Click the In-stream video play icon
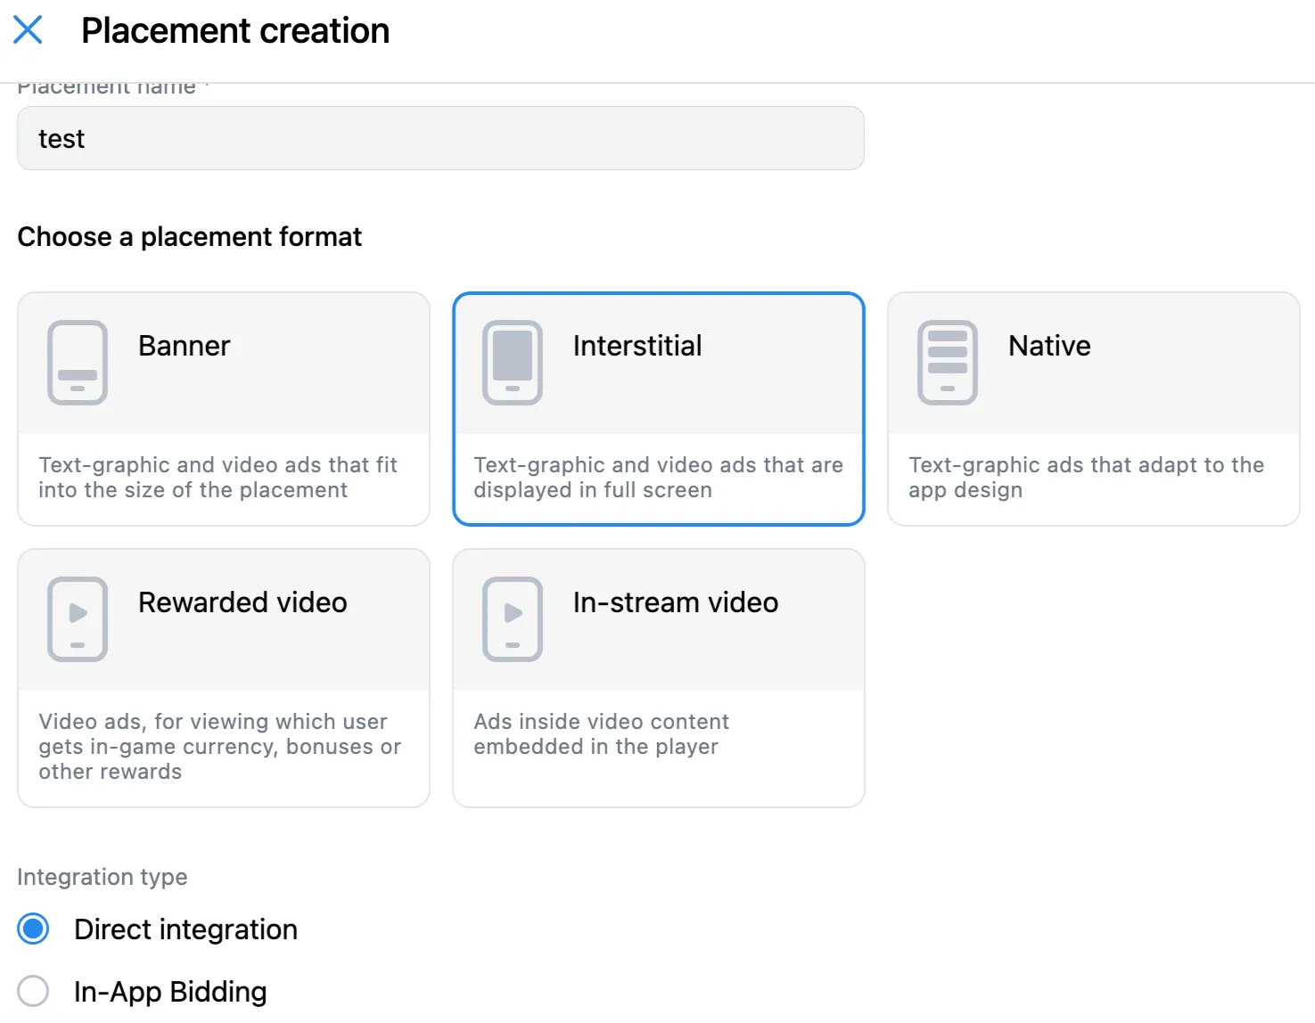The height and width of the screenshot is (1023, 1315). tap(512, 618)
